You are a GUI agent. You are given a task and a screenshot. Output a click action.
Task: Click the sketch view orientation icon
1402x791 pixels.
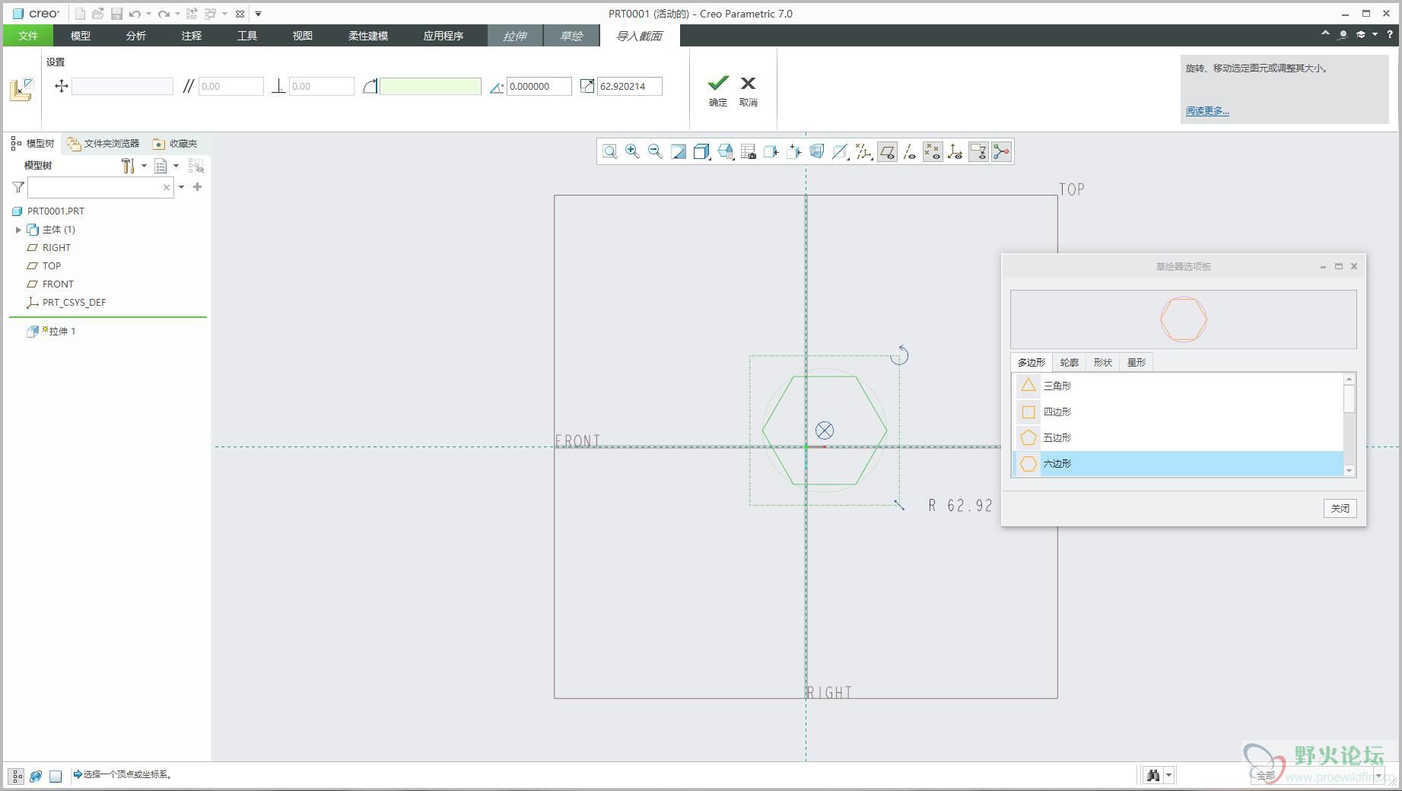[794, 152]
